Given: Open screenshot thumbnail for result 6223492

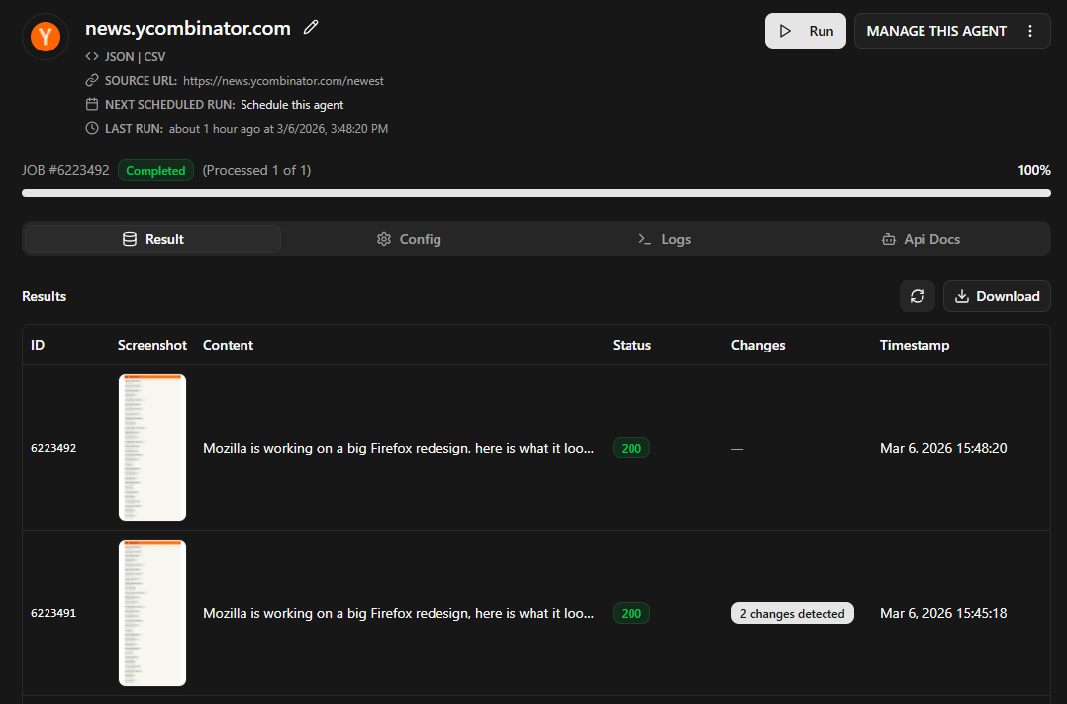Looking at the screenshot, I should click(152, 448).
